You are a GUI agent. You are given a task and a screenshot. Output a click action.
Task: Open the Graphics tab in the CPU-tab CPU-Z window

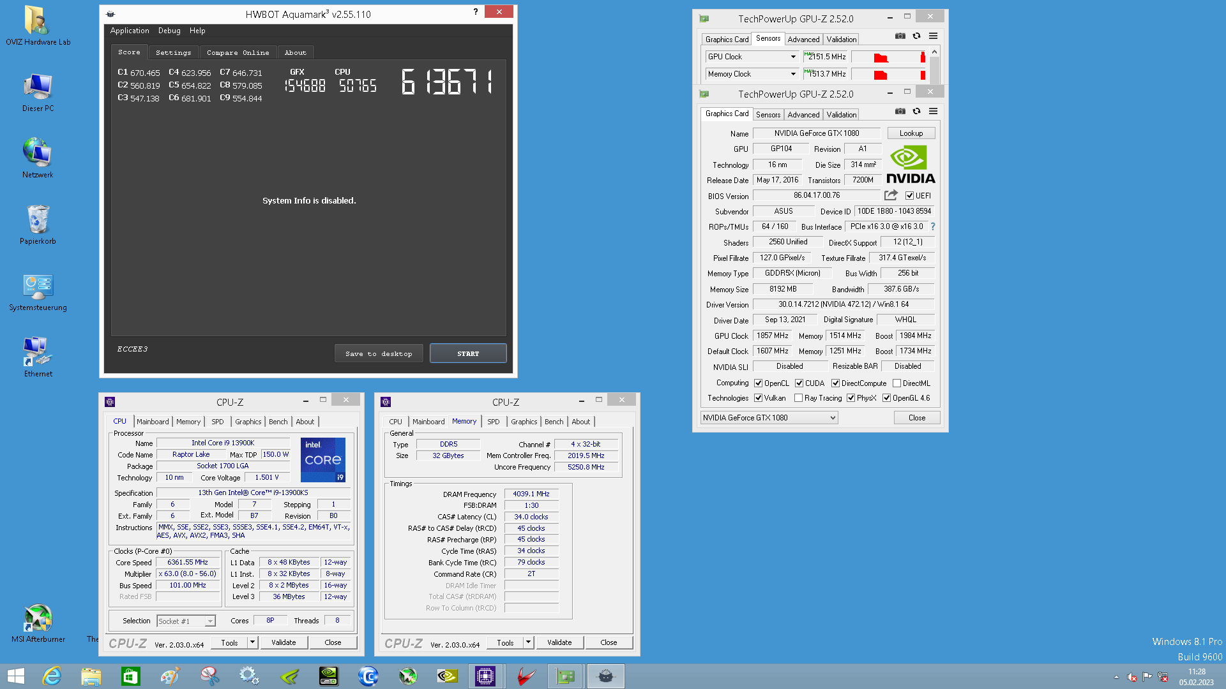click(248, 422)
